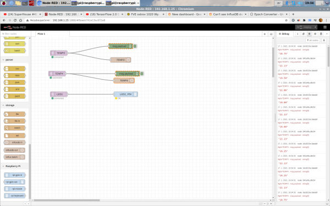330x206 pixels.
Task: Open the info sidebar tab icon
Action: 298,34
